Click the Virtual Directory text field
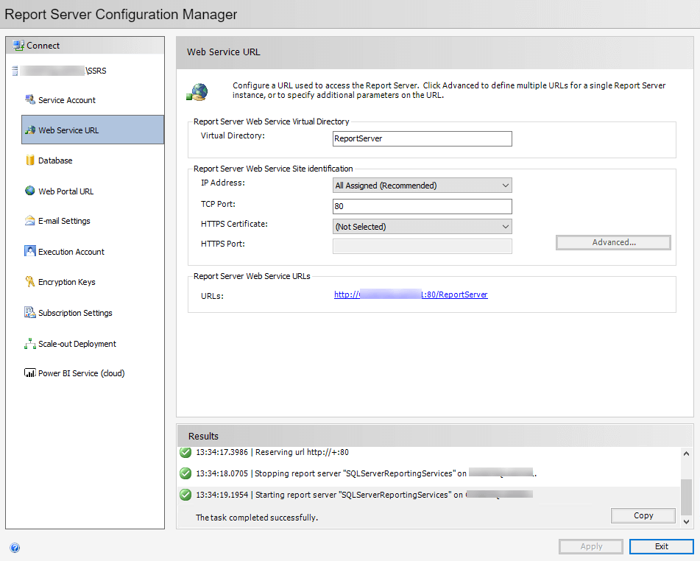Image resolution: width=700 pixels, height=561 pixels. [x=422, y=138]
